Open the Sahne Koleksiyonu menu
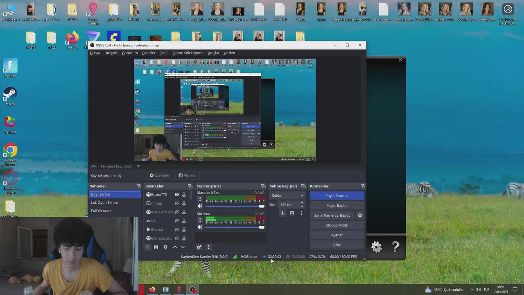The width and height of the screenshot is (524, 295). coord(188,53)
